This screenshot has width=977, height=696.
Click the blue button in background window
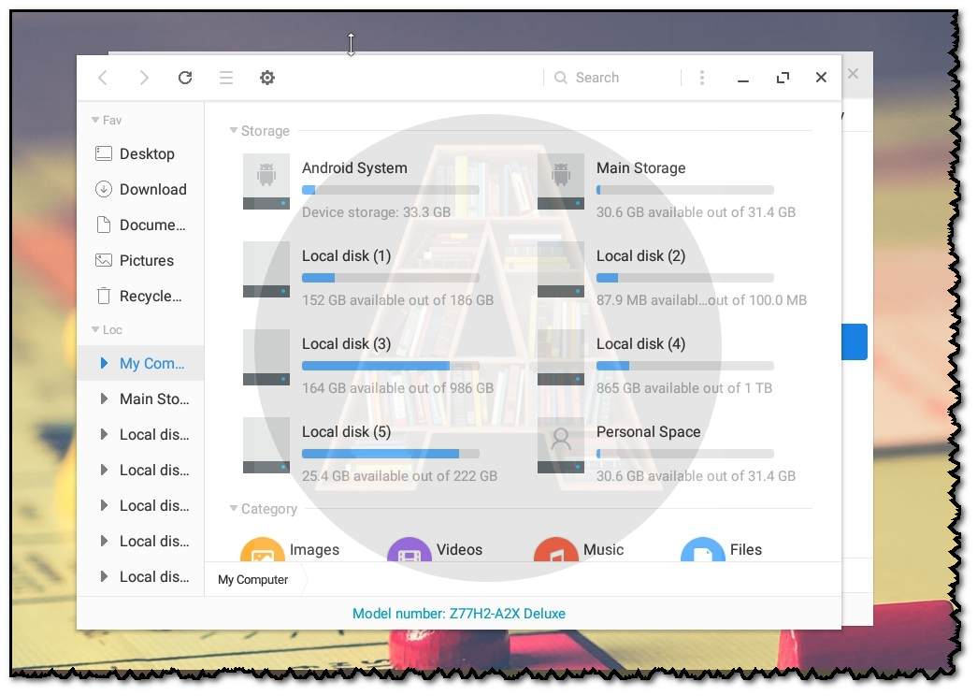click(855, 341)
